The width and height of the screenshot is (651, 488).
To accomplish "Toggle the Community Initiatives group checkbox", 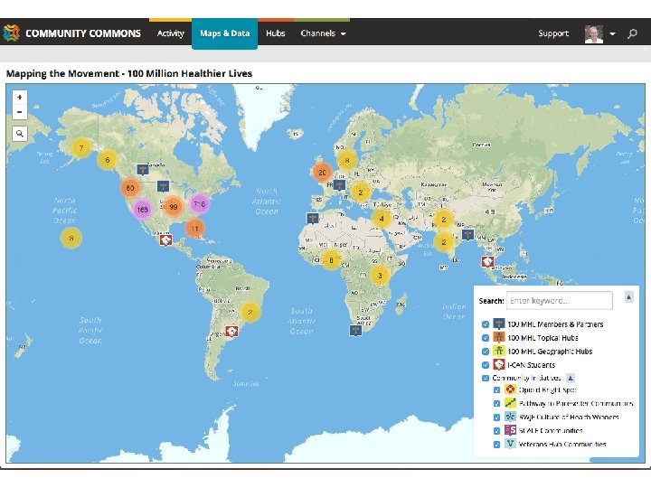I will coord(486,378).
